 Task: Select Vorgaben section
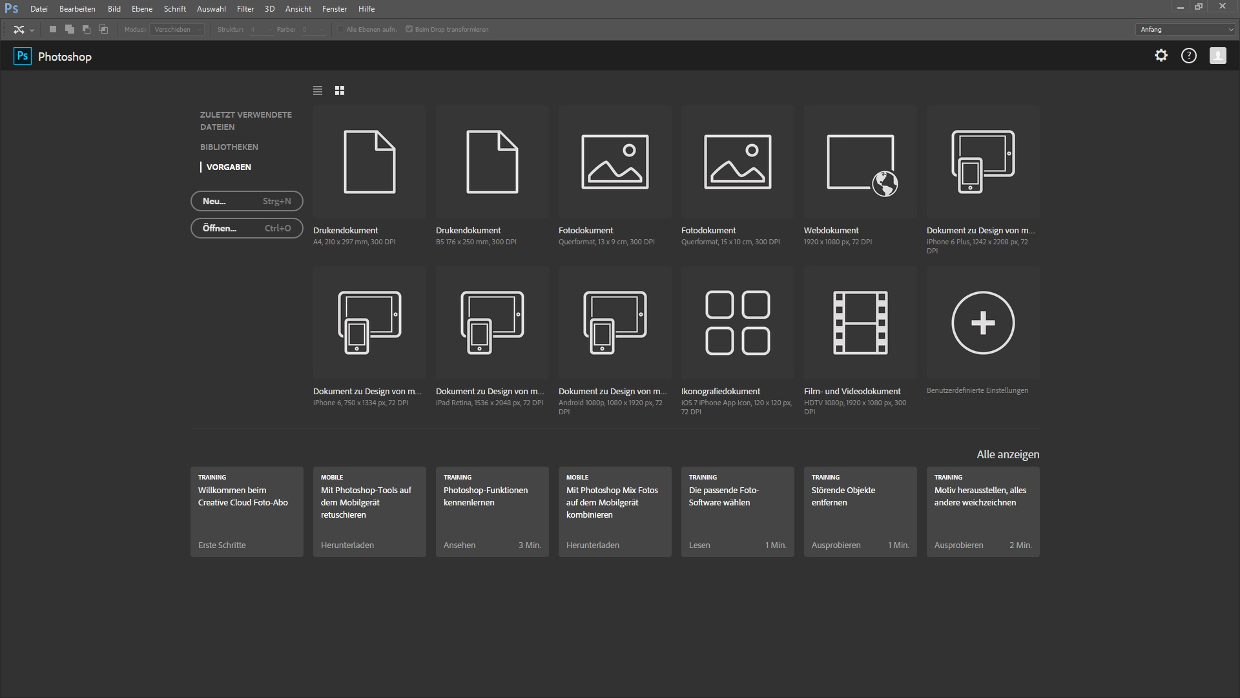pos(229,167)
